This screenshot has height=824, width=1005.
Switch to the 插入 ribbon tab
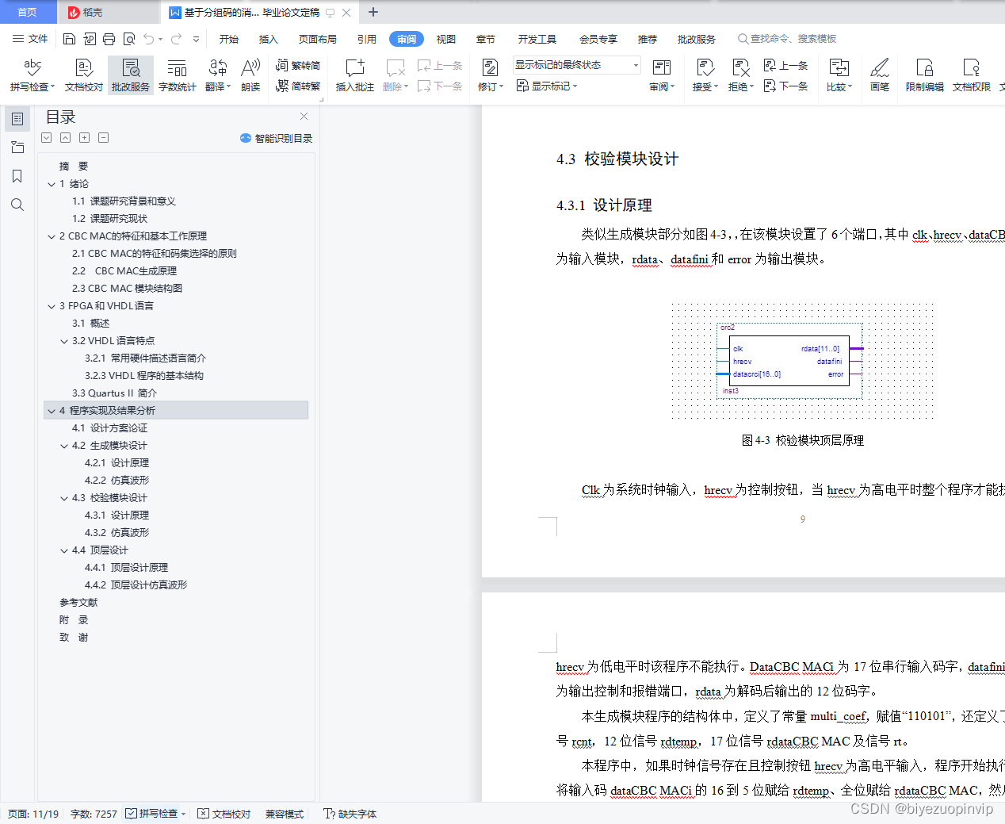[x=269, y=39]
